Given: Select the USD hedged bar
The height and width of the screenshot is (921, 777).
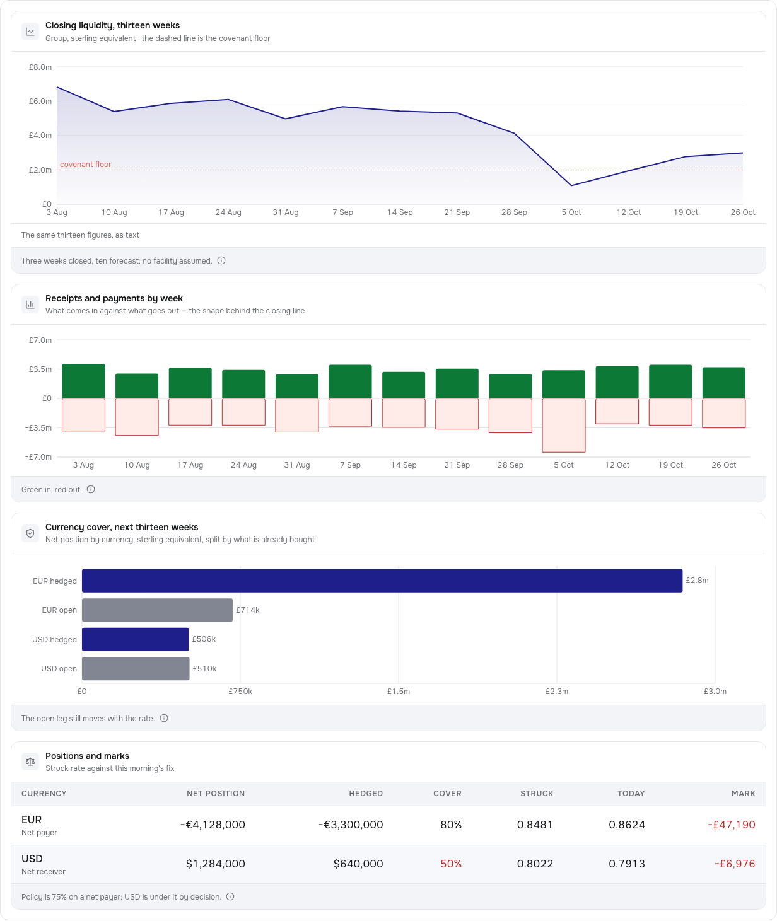Looking at the screenshot, I should [x=136, y=639].
